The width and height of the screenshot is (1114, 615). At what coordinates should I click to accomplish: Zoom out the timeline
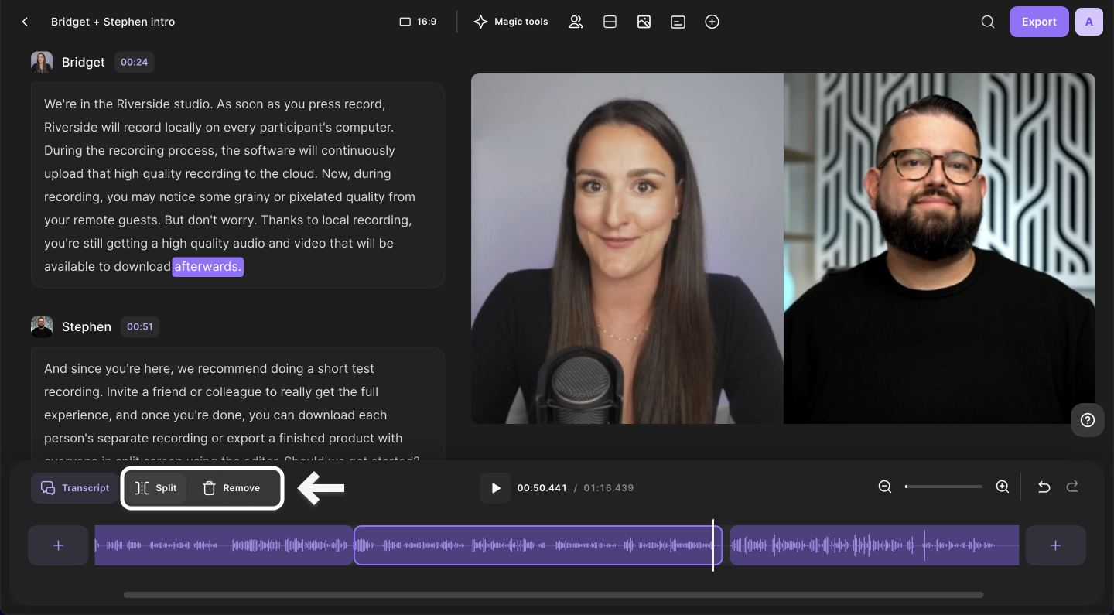tap(885, 487)
